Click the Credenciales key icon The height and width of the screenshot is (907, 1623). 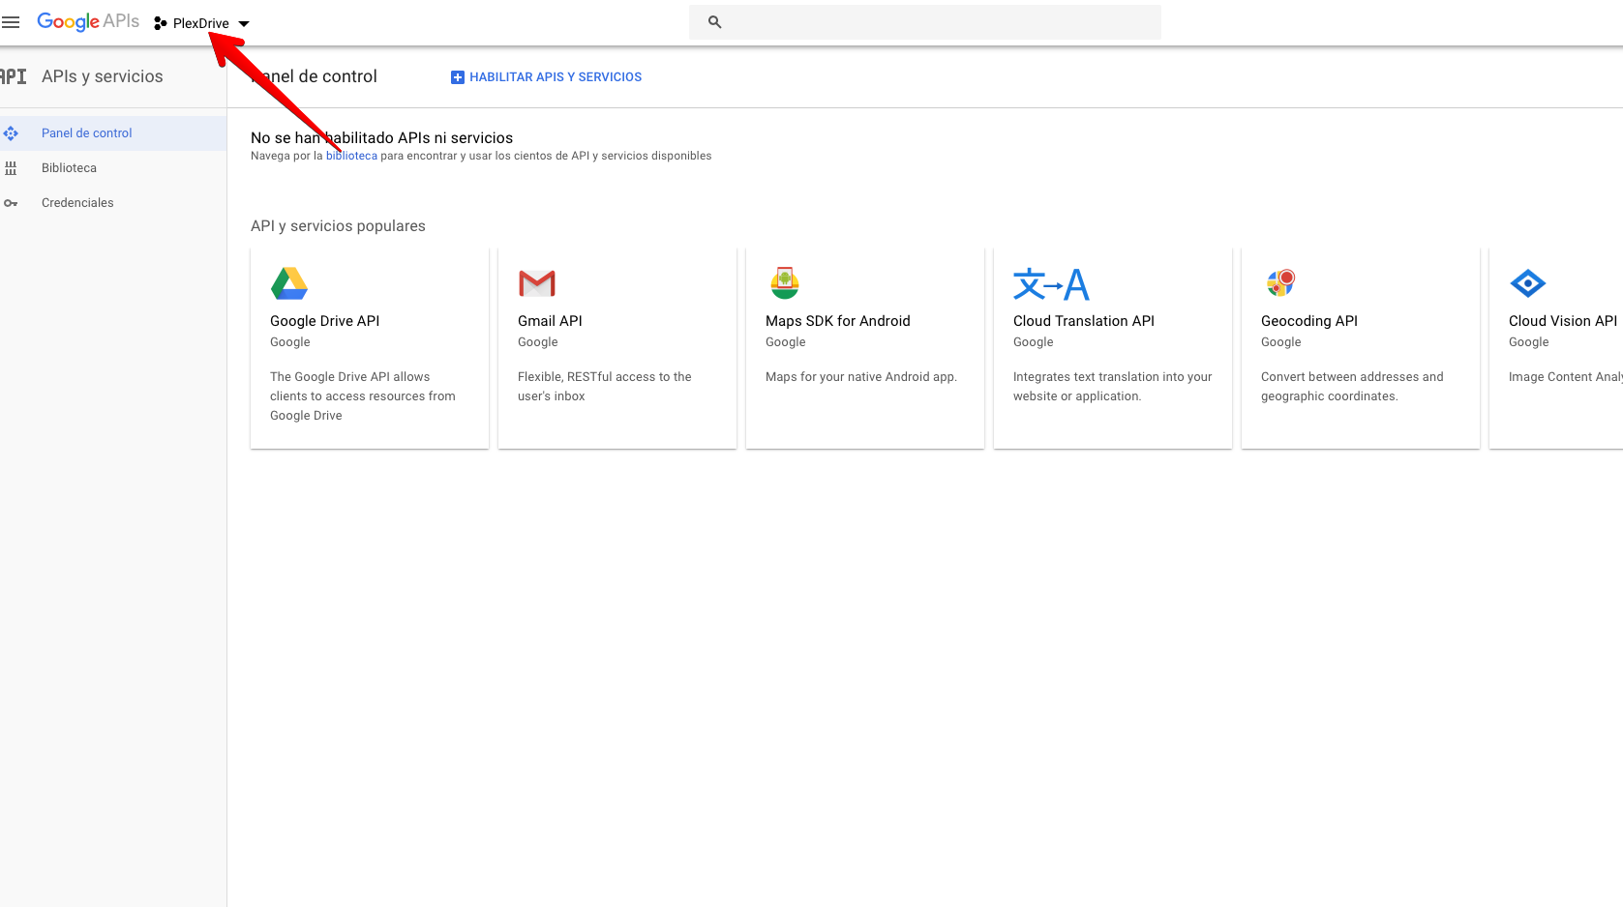pyautogui.click(x=11, y=203)
